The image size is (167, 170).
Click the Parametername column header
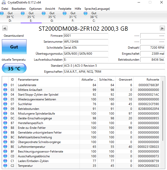click(48, 80)
